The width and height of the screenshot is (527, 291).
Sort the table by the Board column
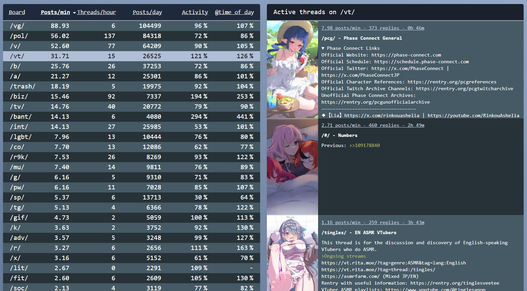tap(17, 12)
